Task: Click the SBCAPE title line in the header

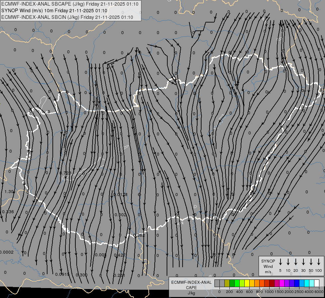Action: coord(70,4)
